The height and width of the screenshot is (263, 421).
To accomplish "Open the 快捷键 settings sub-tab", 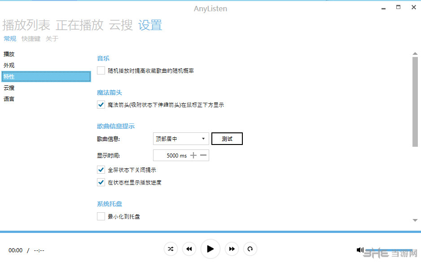I will click(x=31, y=39).
